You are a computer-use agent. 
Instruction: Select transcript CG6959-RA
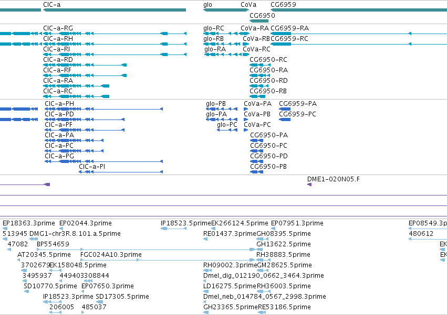click(x=289, y=28)
